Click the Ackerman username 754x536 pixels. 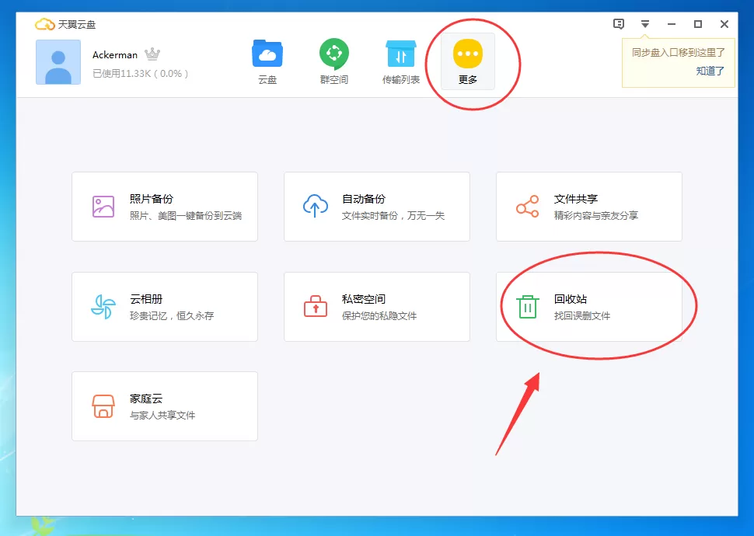[115, 55]
